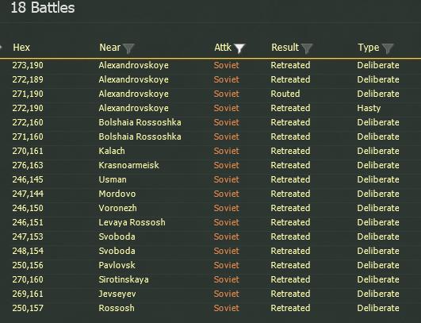The image size is (421, 323).
Task: Open the Jevseyev battle entry
Action: 211,294
